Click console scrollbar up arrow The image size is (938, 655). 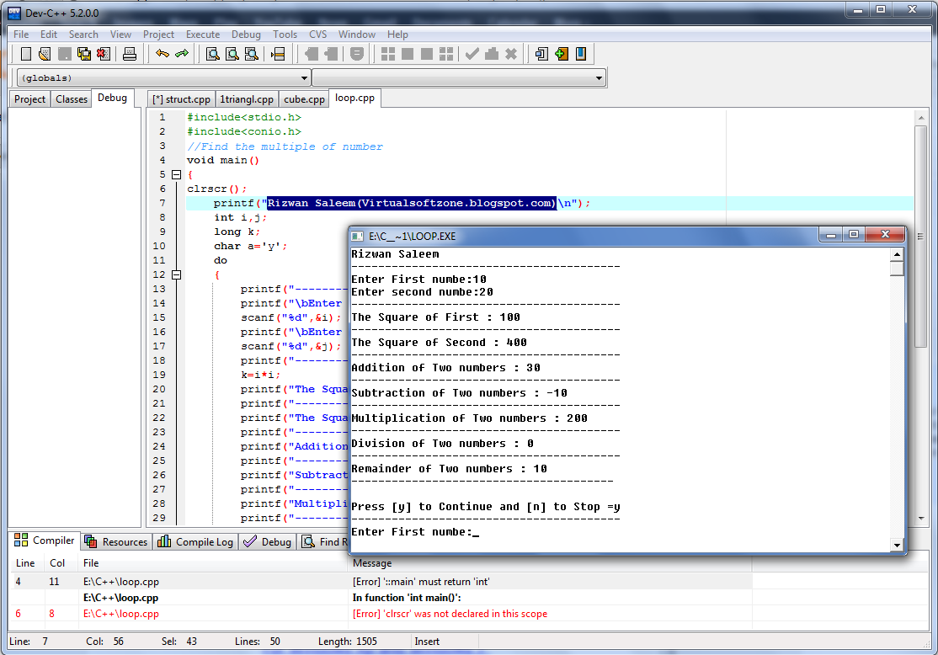click(897, 255)
